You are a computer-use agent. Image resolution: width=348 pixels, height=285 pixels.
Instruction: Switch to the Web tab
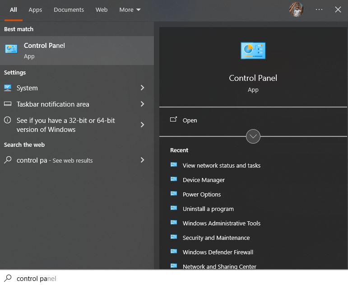click(x=102, y=10)
